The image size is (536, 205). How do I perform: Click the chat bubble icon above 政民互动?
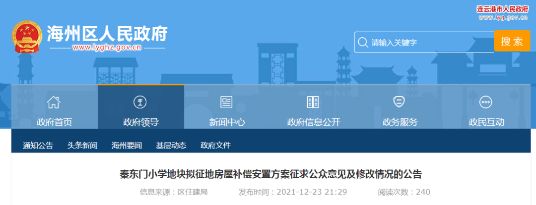485,102
